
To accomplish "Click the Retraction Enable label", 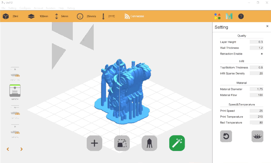I will pyautogui.click(x=231, y=54).
